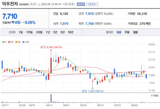160x109 pixels.
Task: Select the 1년 line chart tab
Action: 48,32
